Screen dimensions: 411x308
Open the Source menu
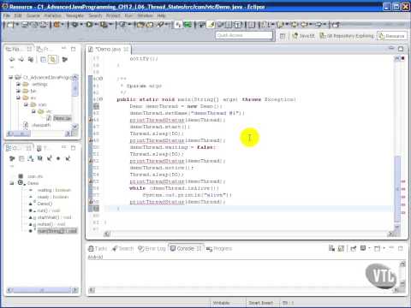(33, 15)
